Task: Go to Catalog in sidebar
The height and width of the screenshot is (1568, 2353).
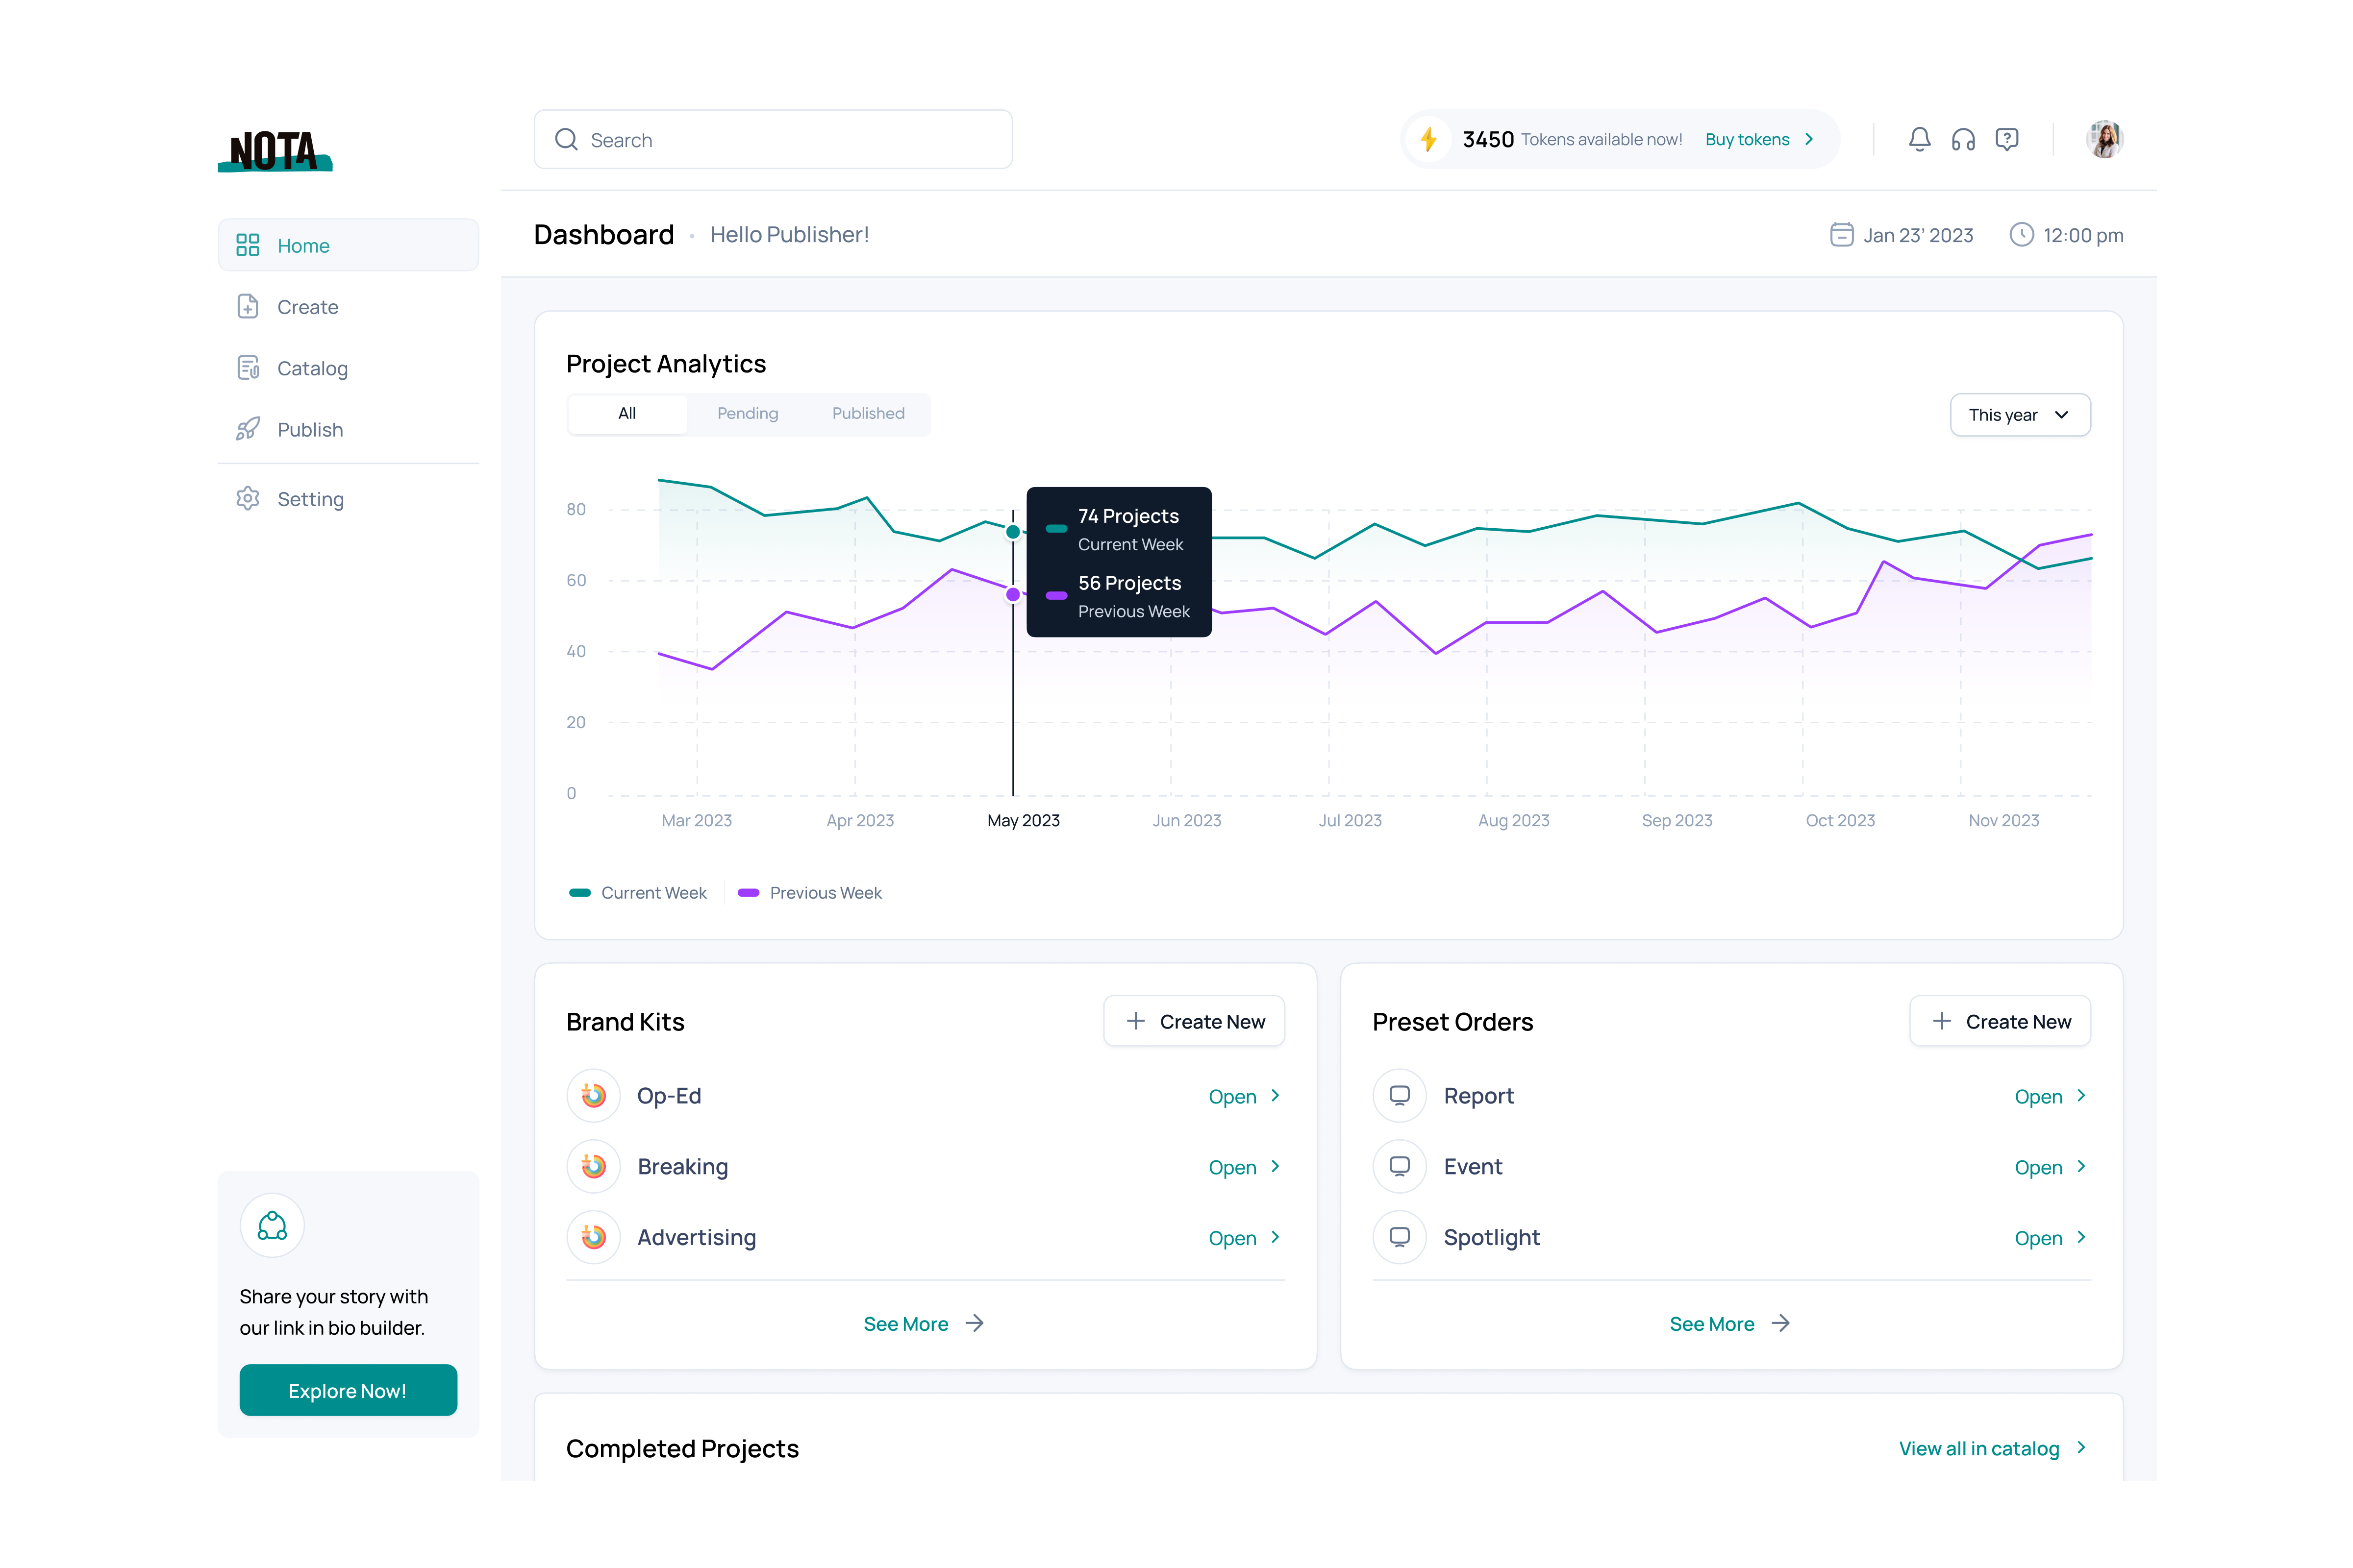Action: pos(312,368)
